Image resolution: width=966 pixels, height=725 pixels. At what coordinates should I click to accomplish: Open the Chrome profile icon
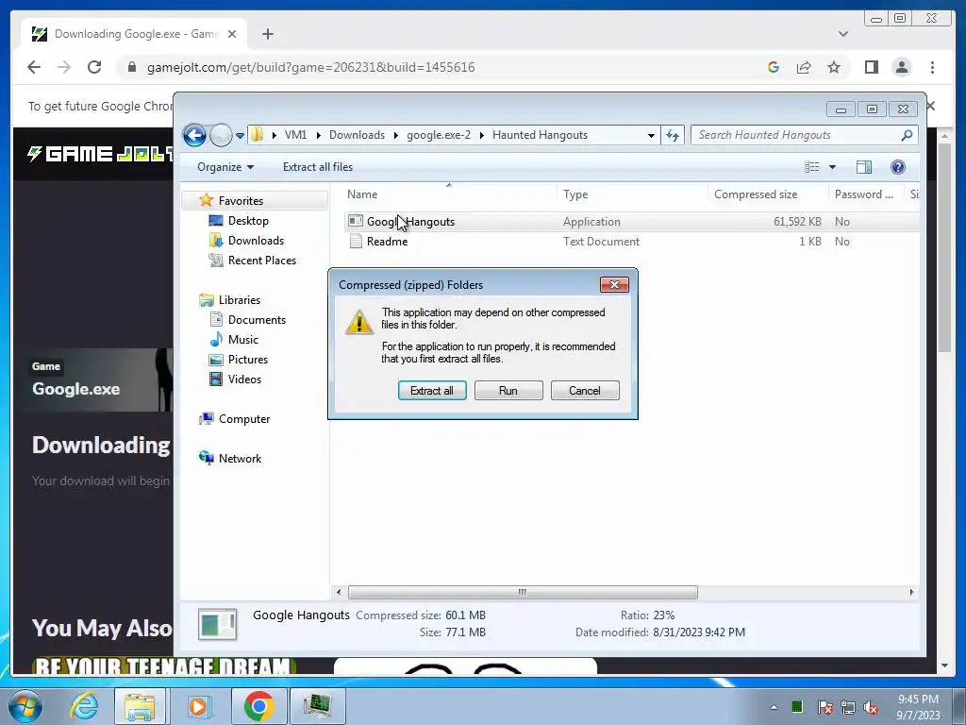point(902,67)
